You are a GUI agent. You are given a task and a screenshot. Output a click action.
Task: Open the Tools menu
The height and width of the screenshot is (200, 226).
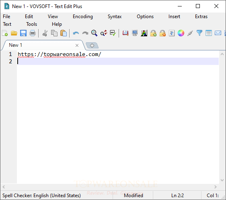pos(31,24)
